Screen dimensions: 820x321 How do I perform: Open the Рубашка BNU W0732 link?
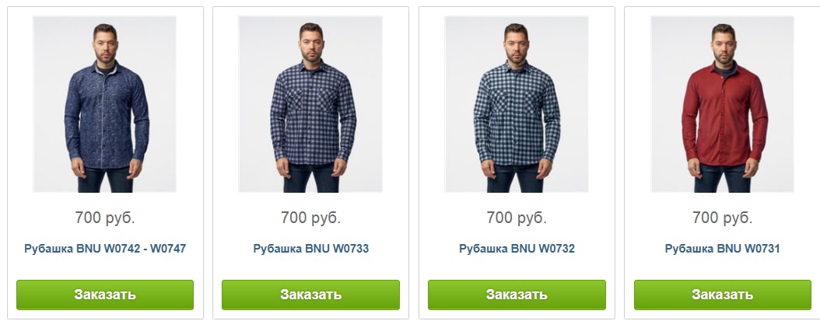517,249
